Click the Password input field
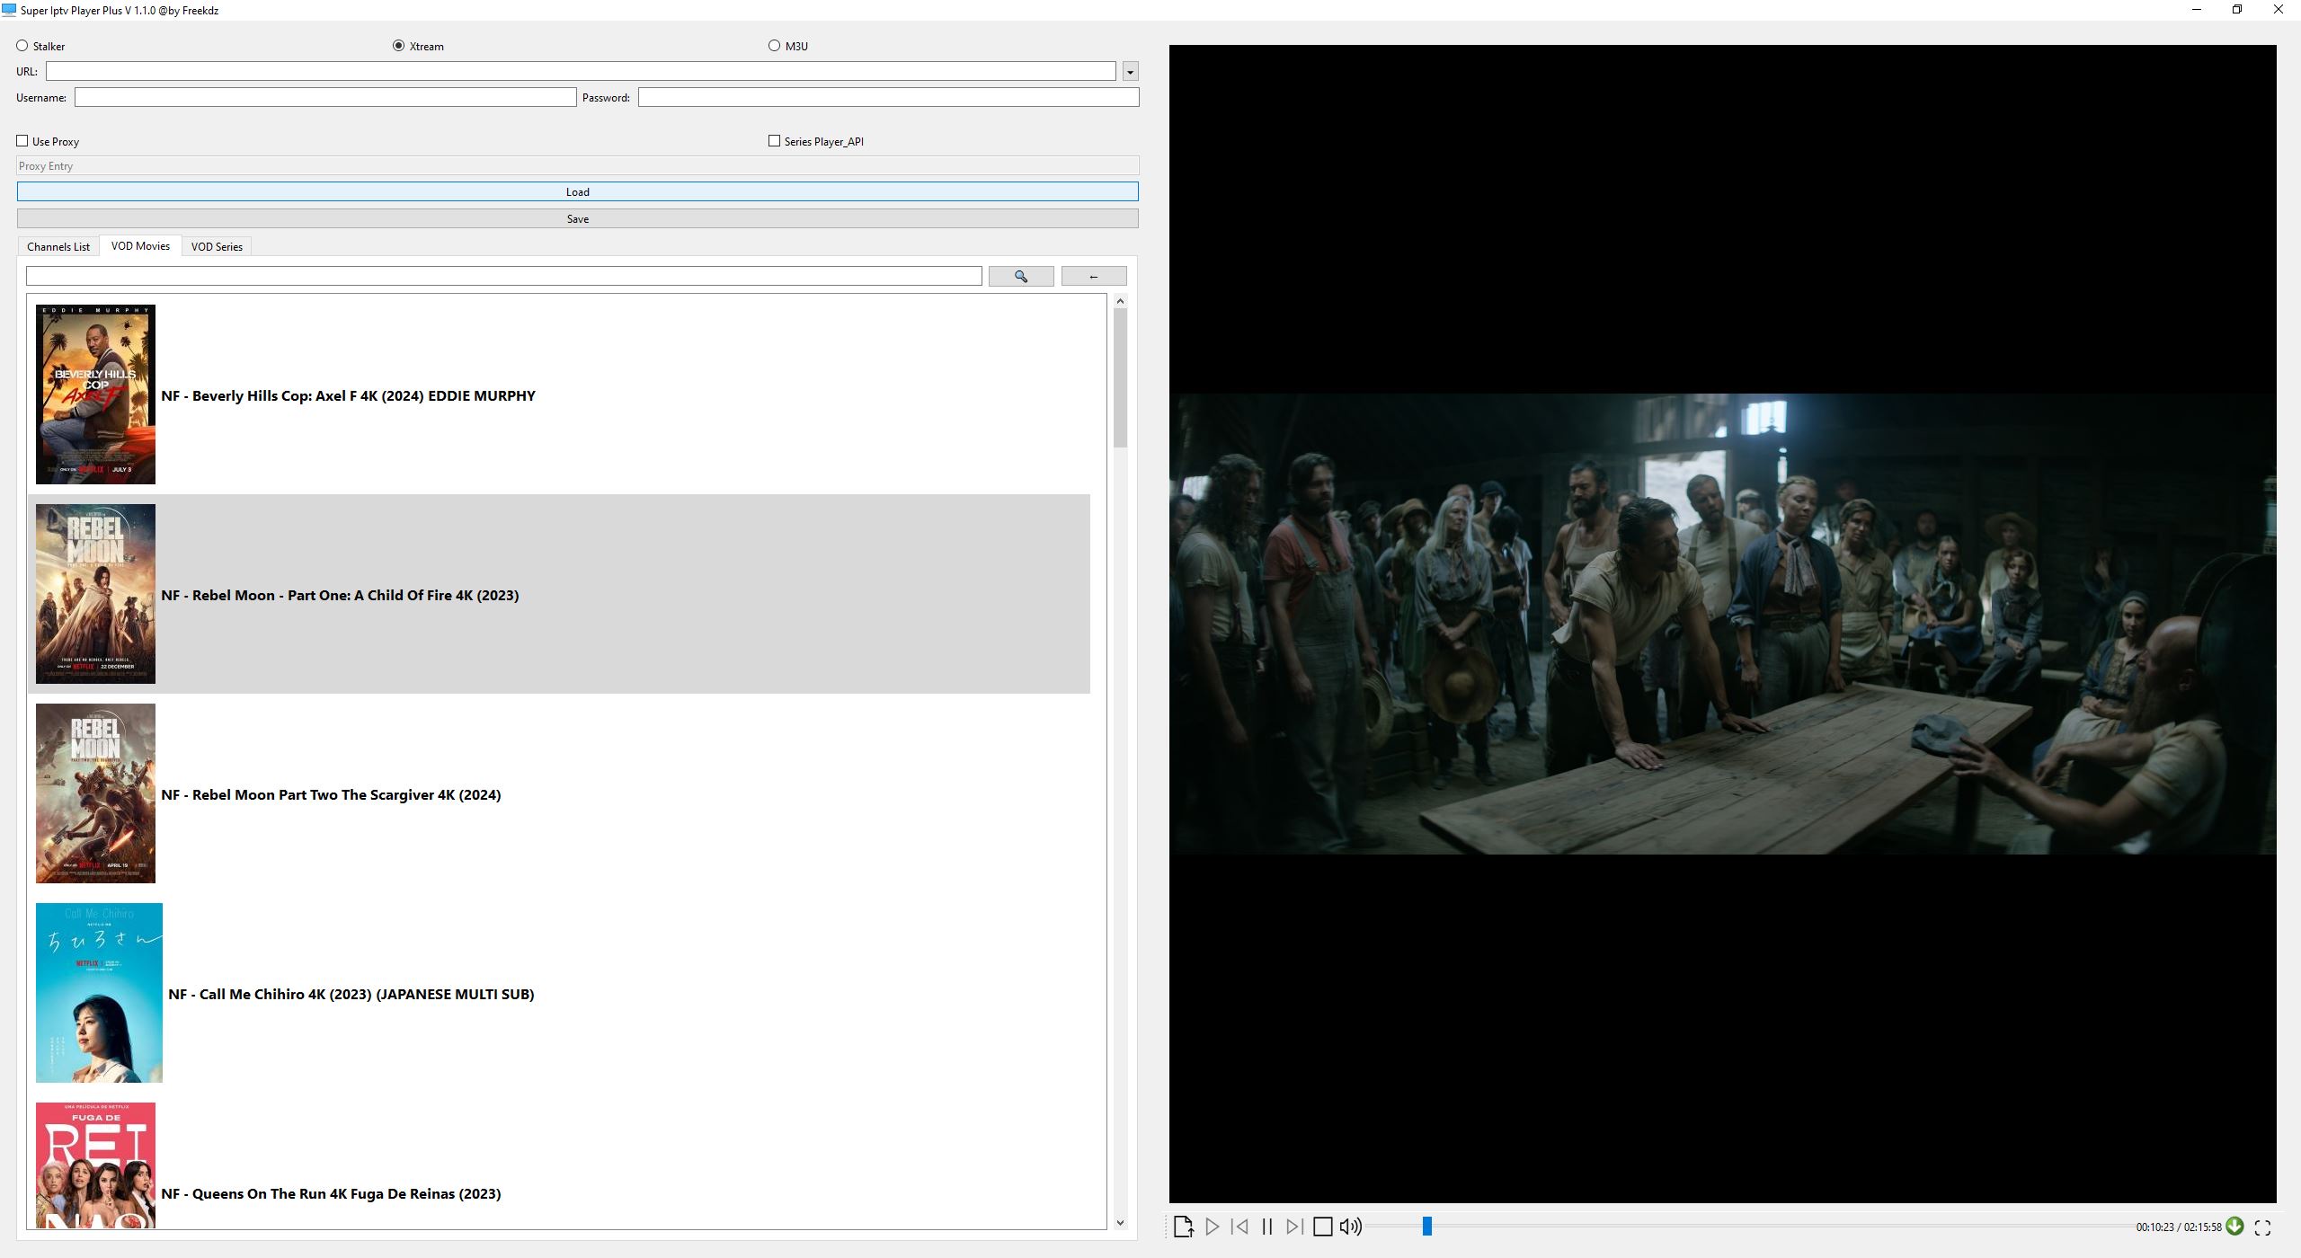The height and width of the screenshot is (1258, 2301). [889, 97]
